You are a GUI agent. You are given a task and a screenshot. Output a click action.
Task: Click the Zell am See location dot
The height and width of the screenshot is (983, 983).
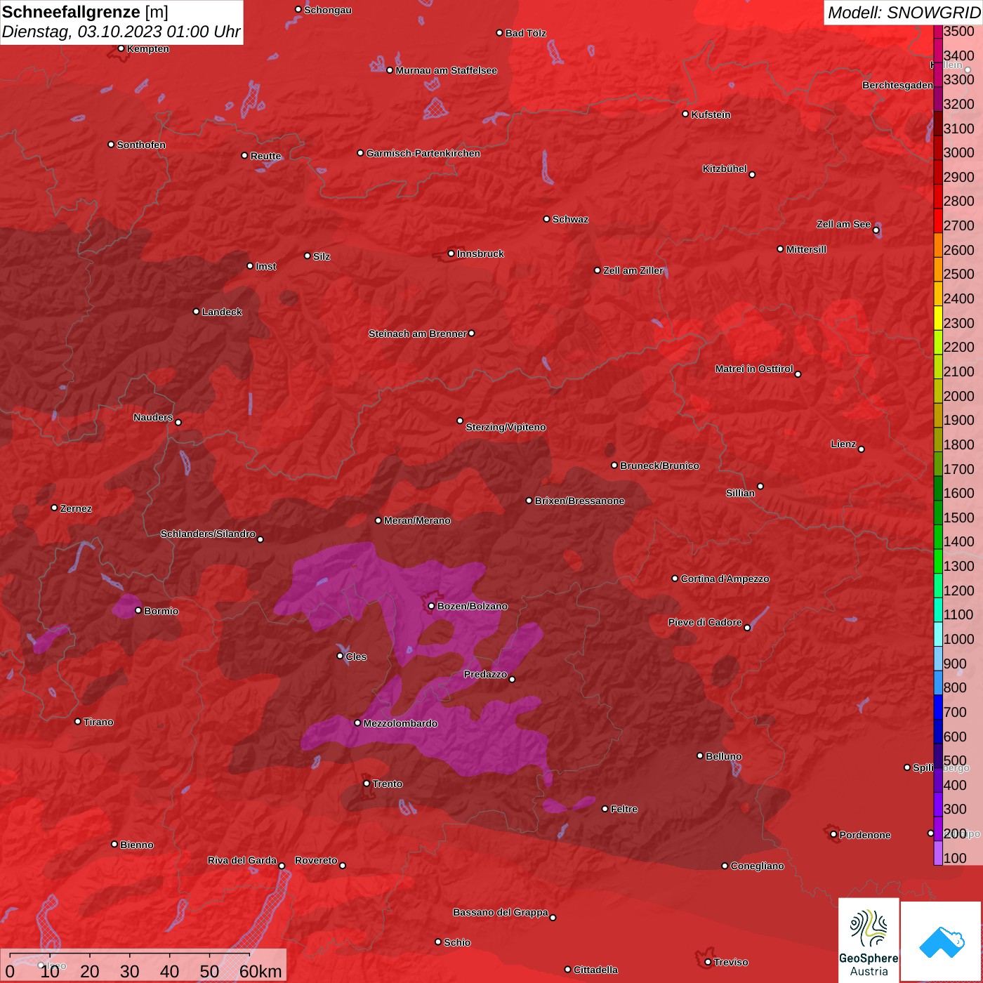click(x=876, y=230)
